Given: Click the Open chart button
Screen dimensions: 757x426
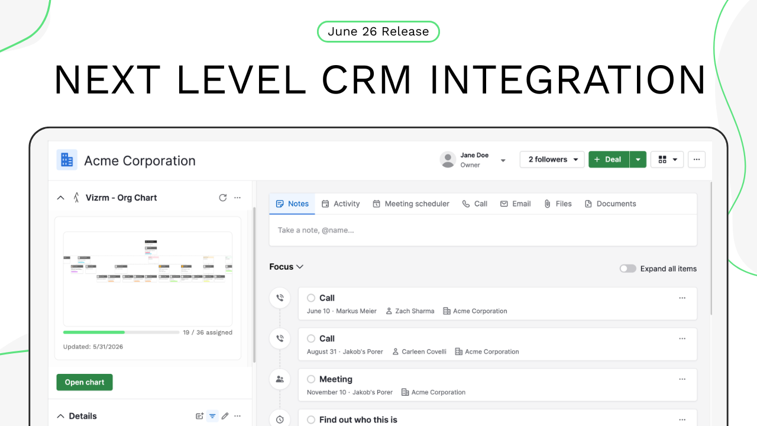Looking at the screenshot, I should pos(85,382).
